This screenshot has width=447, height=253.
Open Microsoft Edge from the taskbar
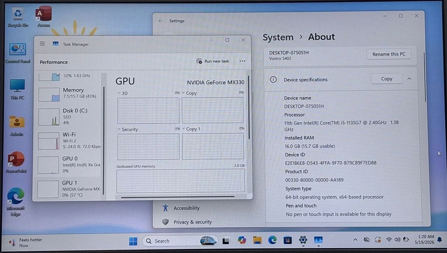tap(272, 240)
